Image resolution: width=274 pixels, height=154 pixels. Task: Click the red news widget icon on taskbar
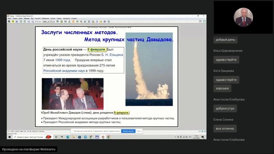tap(48, 137)
